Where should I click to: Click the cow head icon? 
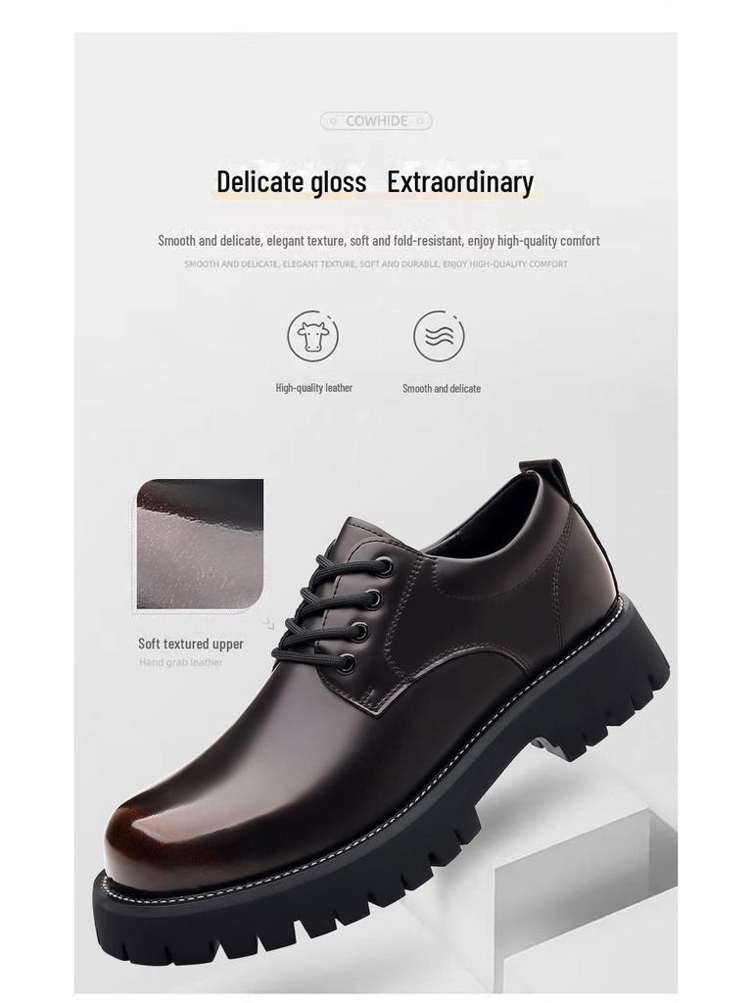click(x=312, y=336)
